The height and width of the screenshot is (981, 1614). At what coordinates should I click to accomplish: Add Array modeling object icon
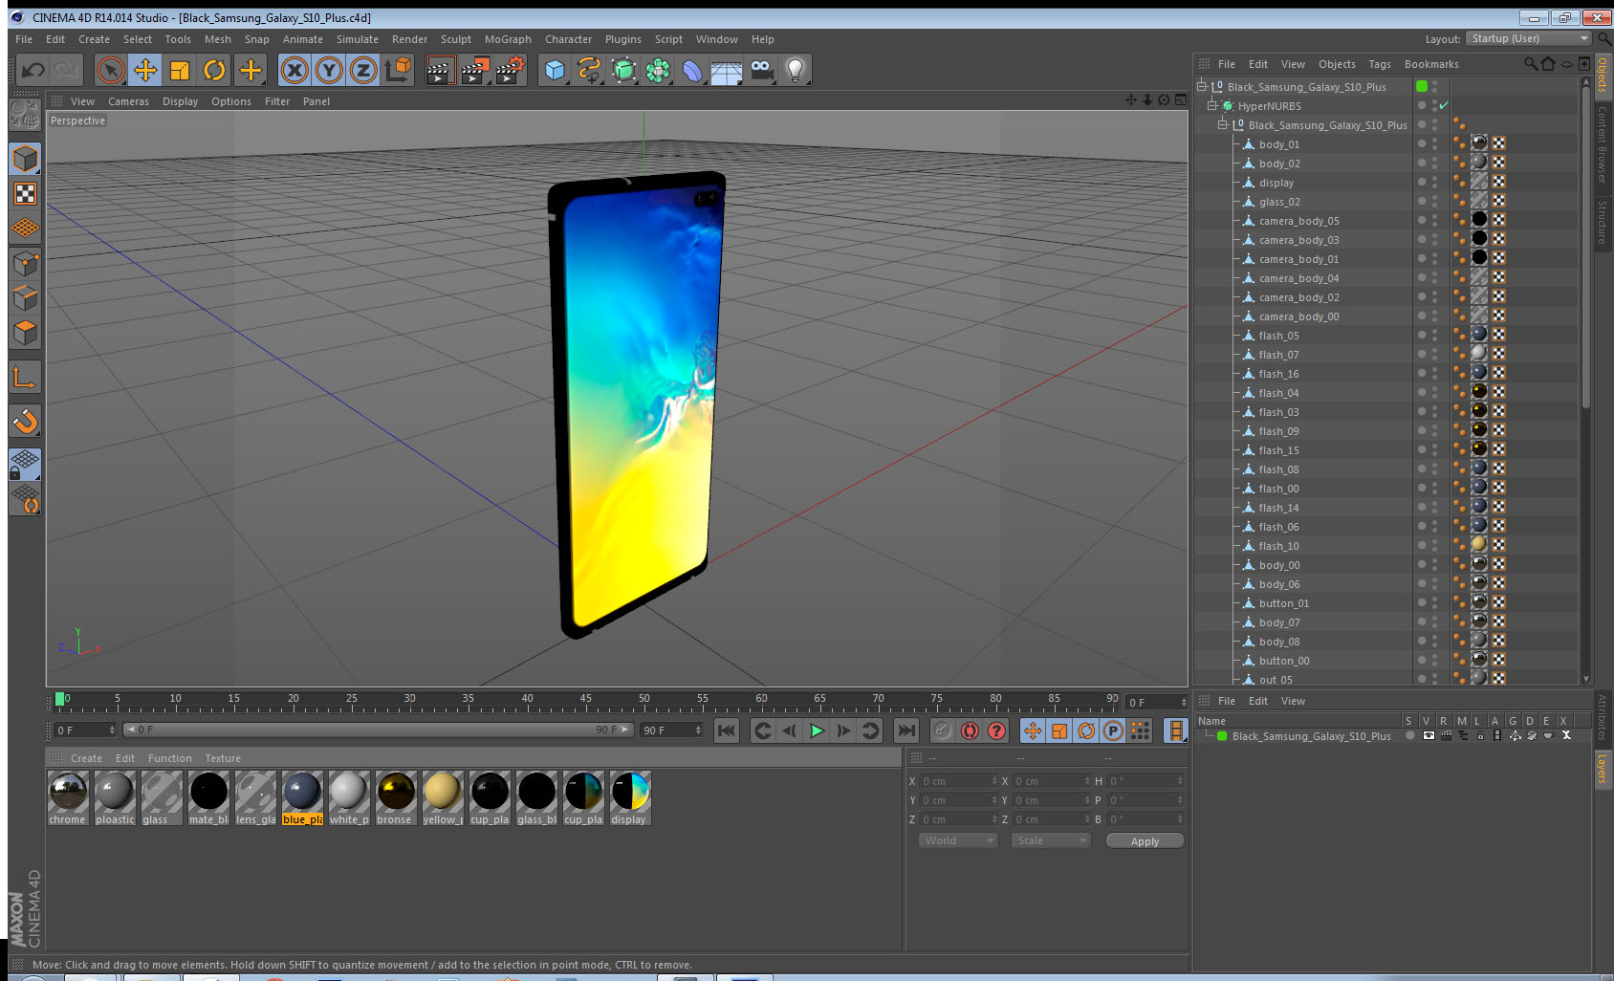pos(658,70)
